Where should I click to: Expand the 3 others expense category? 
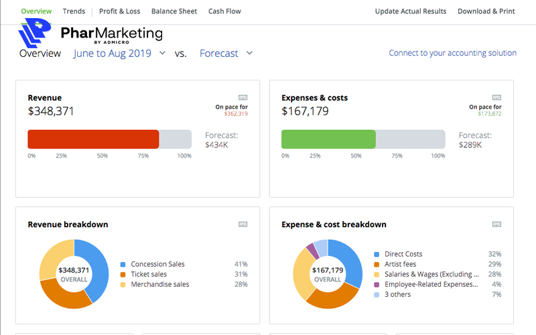point(397,295)
